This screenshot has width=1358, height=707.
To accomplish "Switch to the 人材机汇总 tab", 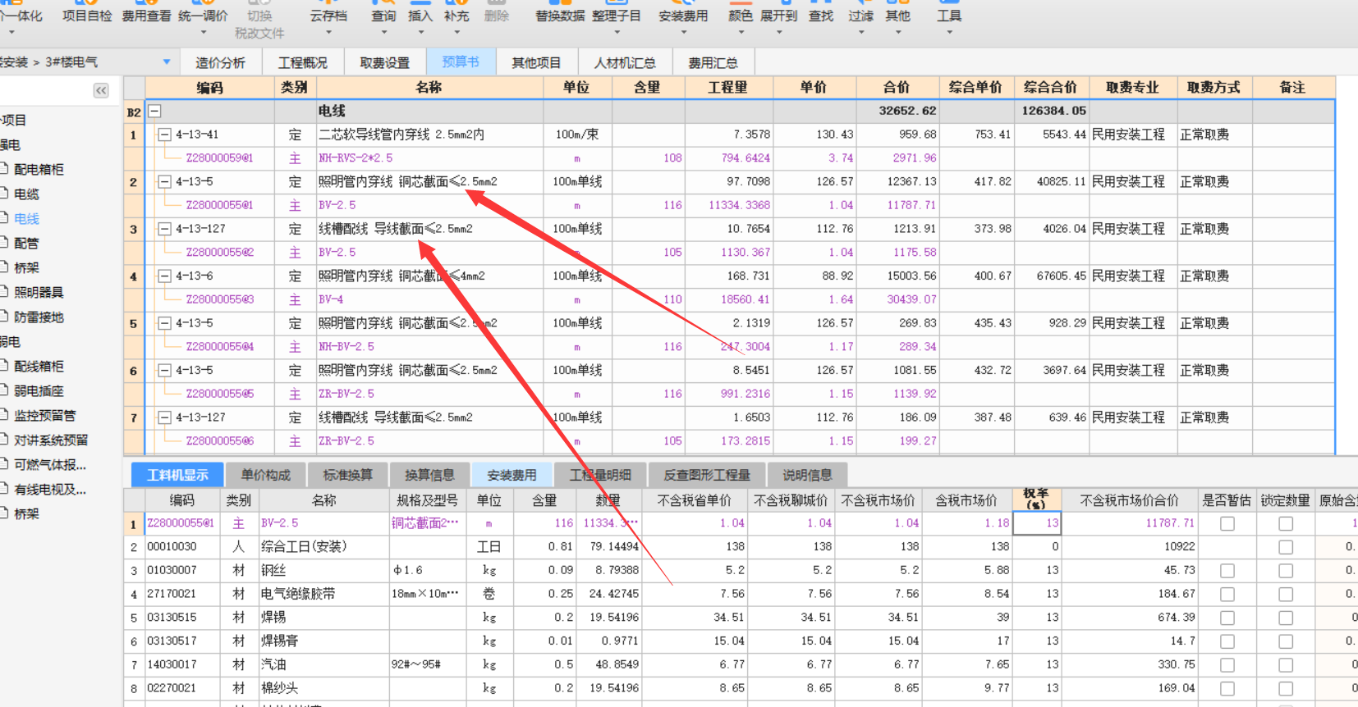I will click(625, 62).
